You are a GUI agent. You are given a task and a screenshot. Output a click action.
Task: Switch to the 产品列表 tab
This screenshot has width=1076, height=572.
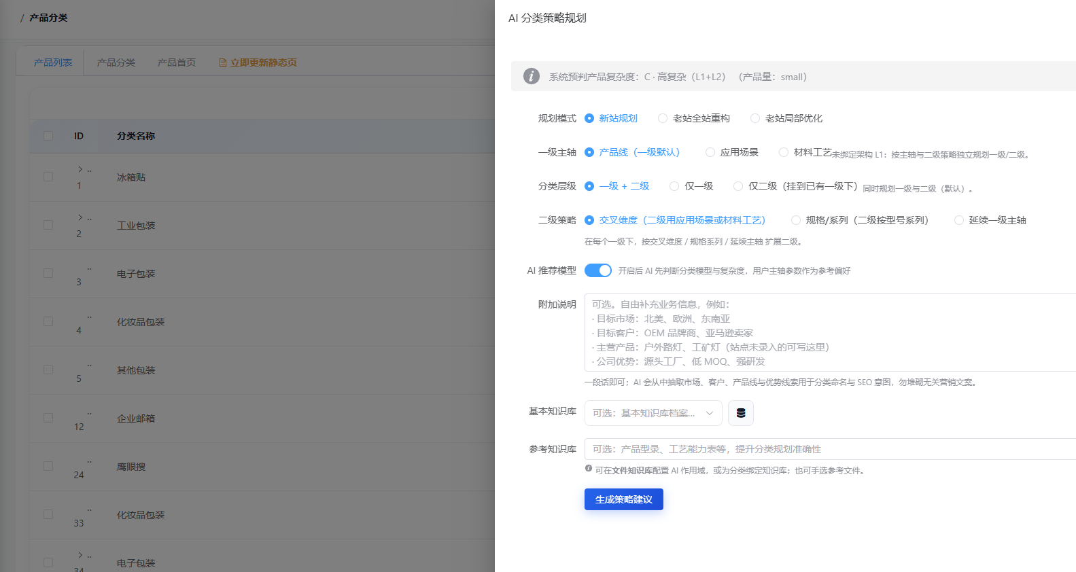[53, 62]
